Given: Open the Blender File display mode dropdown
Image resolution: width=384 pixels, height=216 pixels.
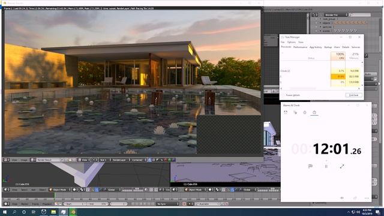Looking at the screenshot, I should coord(336,15).
